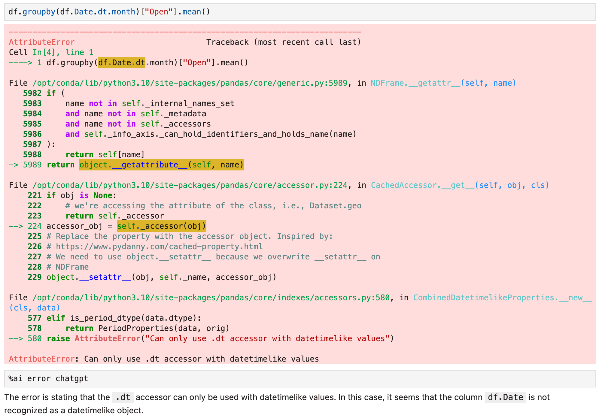This screenshot has width=599, height=419.
Task: Click '# NDFrame' comment on line 228
Action: [68, 267]
